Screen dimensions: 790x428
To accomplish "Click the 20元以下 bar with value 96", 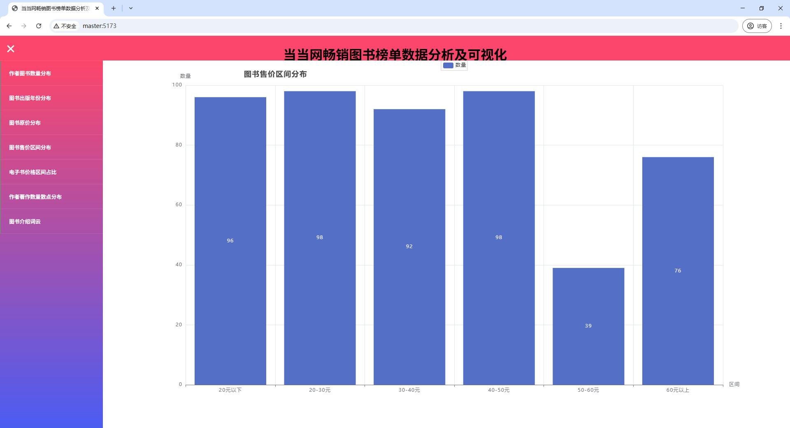I will (x=230, y=241).
